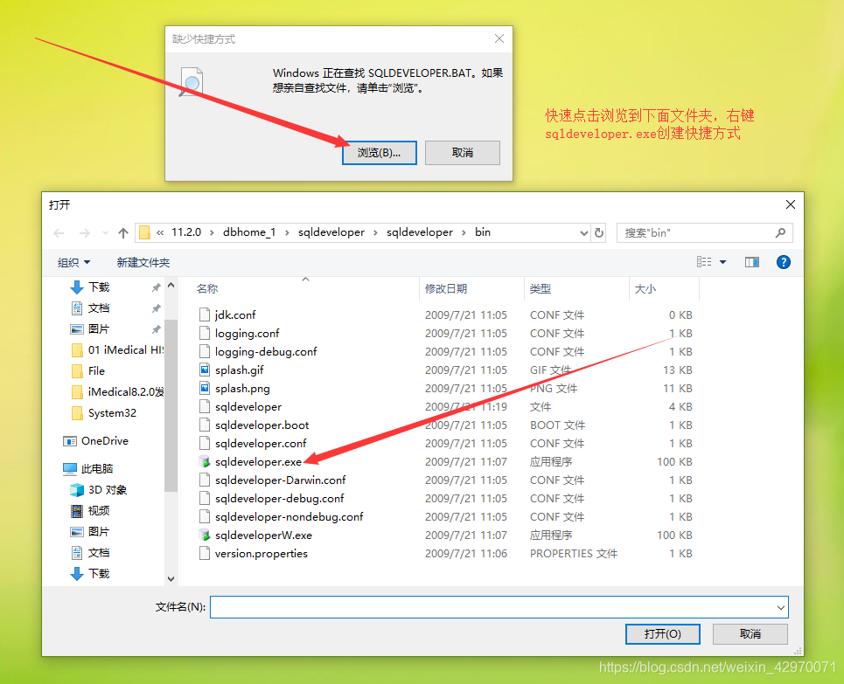Click the Browse (浏览(B)...) button

[x=379, y=153]
